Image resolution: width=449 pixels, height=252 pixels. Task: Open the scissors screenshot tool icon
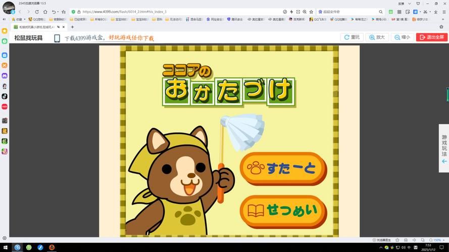coord(426,12)
